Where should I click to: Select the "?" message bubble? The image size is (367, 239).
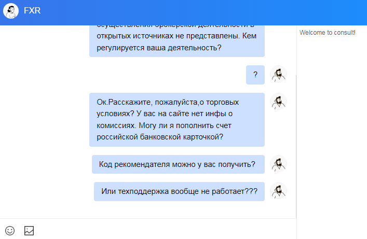(255, 75)
